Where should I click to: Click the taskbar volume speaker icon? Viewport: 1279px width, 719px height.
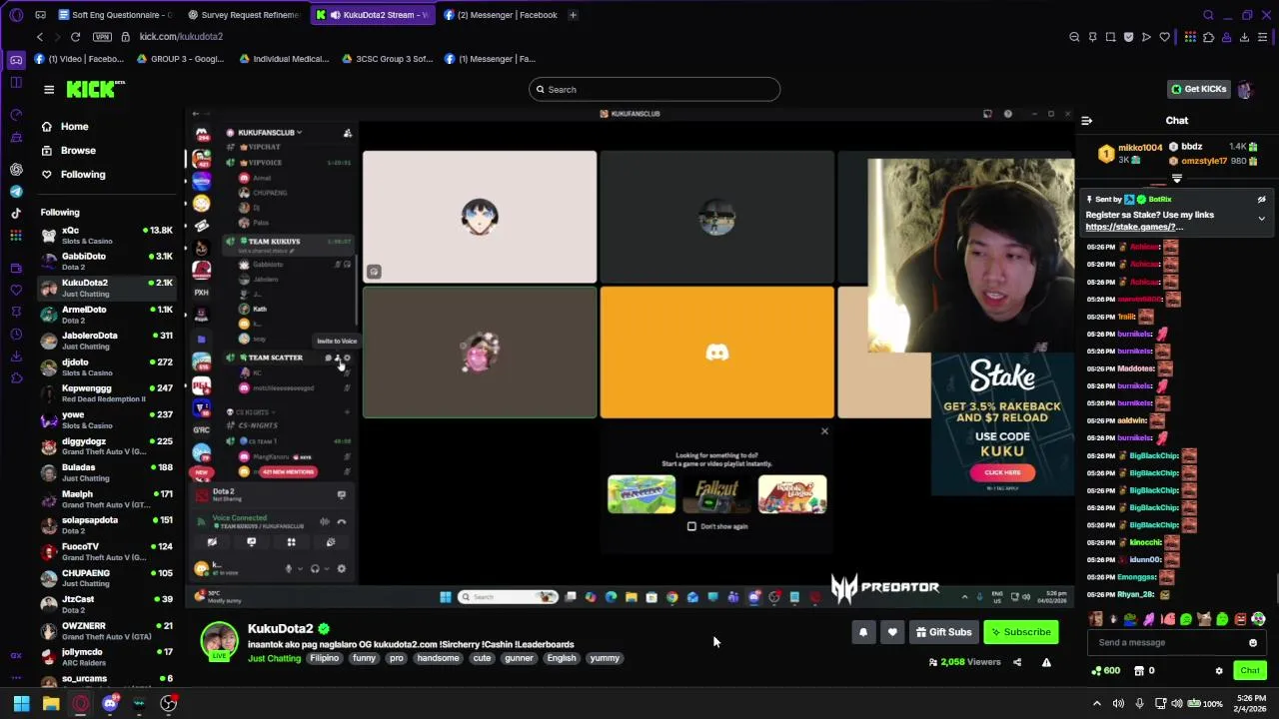(x=1177, y=704)
